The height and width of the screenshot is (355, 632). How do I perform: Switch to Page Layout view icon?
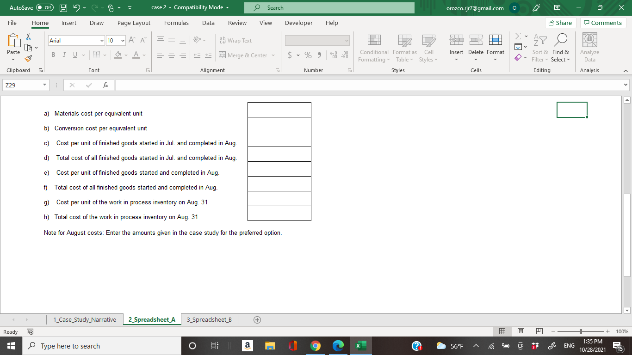point(520,331)
